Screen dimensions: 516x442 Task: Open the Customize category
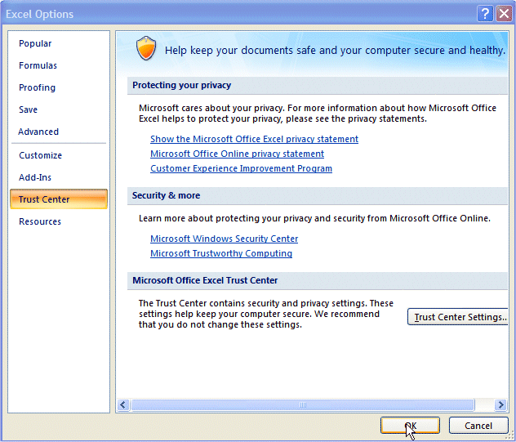click(x=40, y=155)
